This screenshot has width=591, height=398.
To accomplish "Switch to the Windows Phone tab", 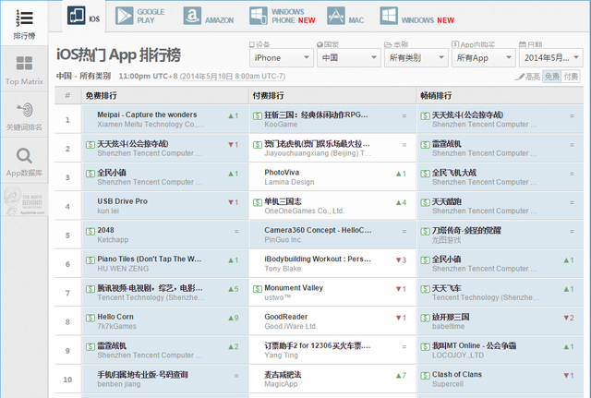I will pyautogui.click(x=282, y=17).
